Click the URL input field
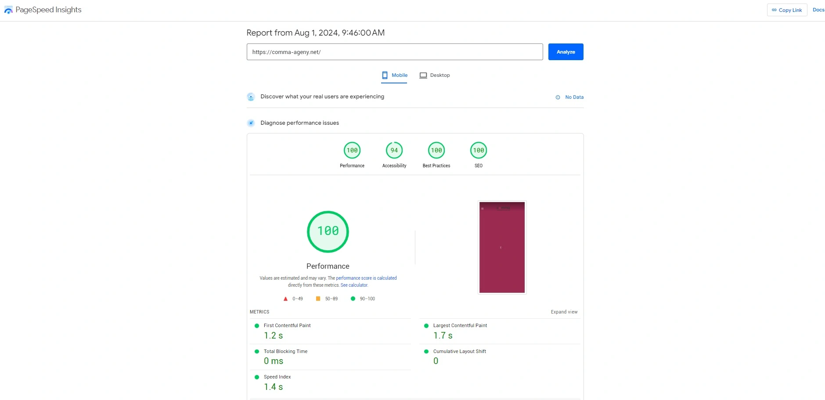This screenshot has width=825, height=400. click(394, 52)
